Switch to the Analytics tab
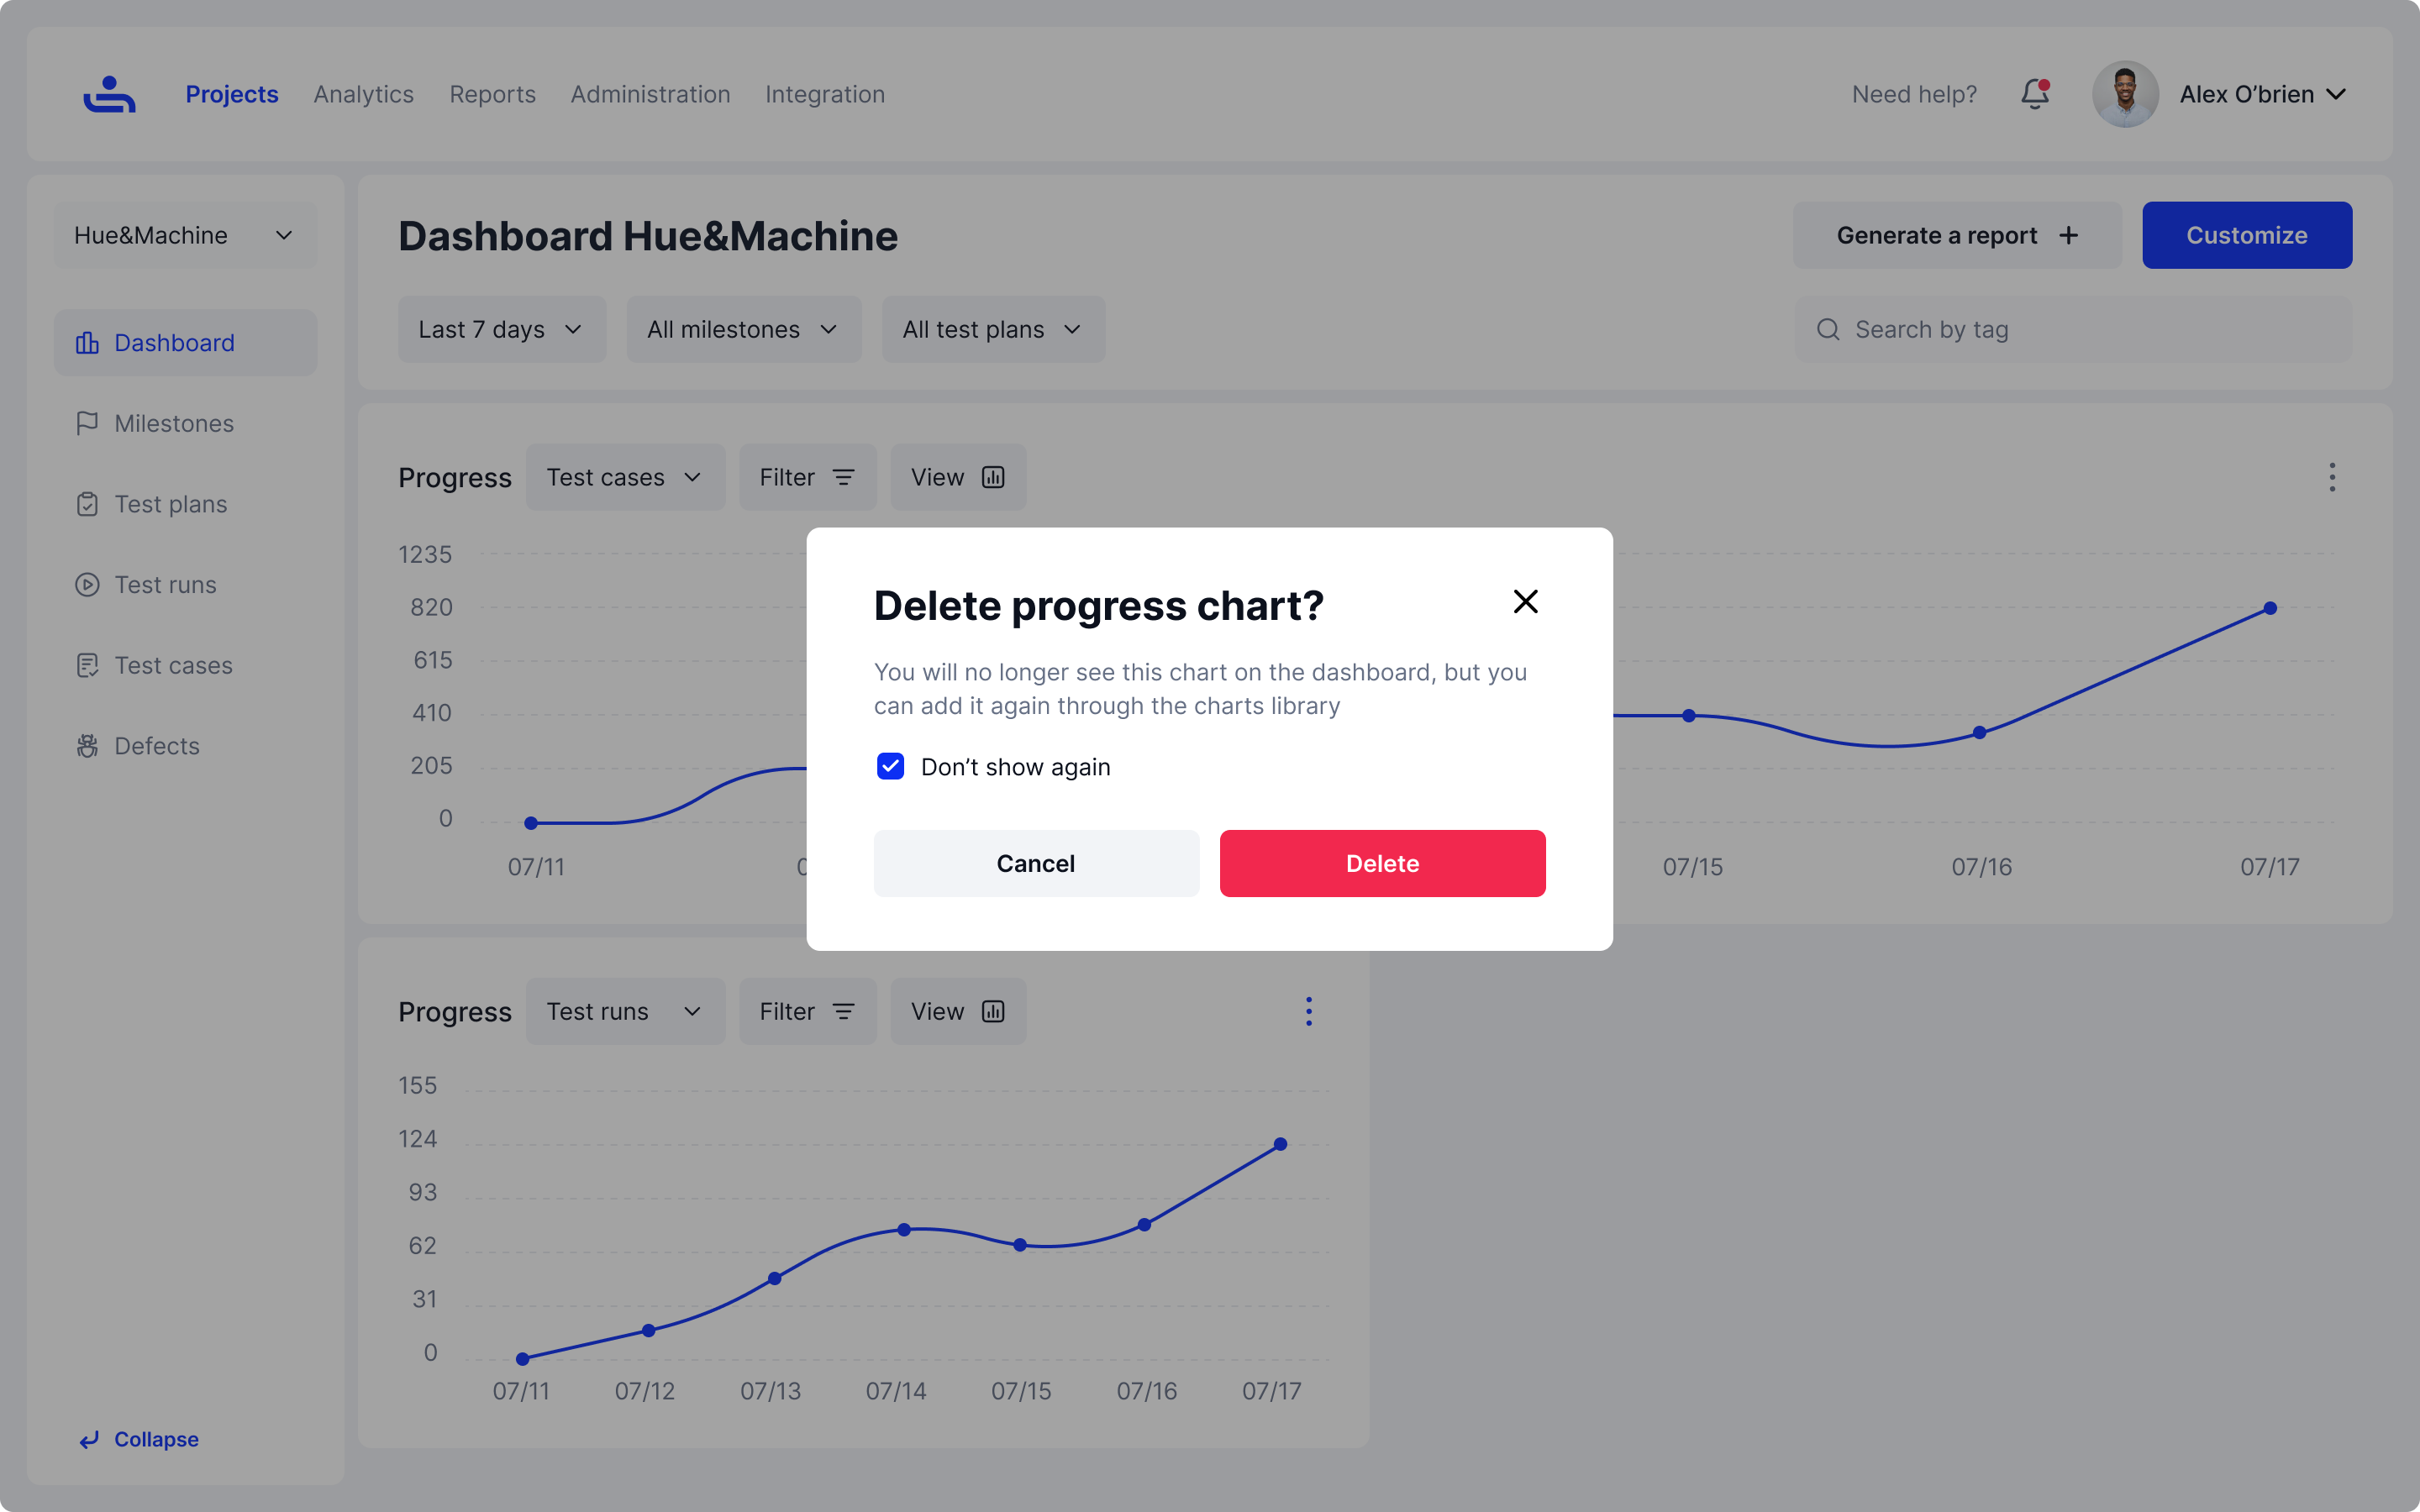2420x1512 pixels. (363, 94)
